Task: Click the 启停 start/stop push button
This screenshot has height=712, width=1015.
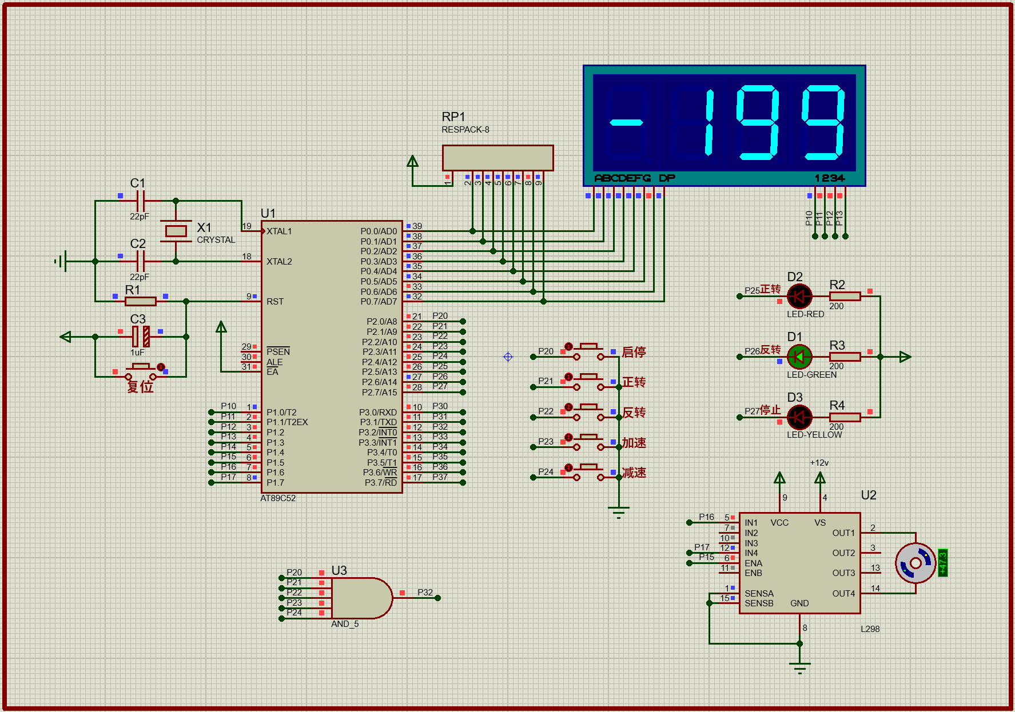Action: pyautogui.click(x=588, y=351)
